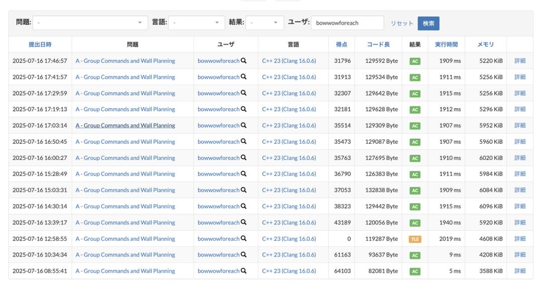Click the orange TLE badge in 12:58:55 row

point(415,239)
